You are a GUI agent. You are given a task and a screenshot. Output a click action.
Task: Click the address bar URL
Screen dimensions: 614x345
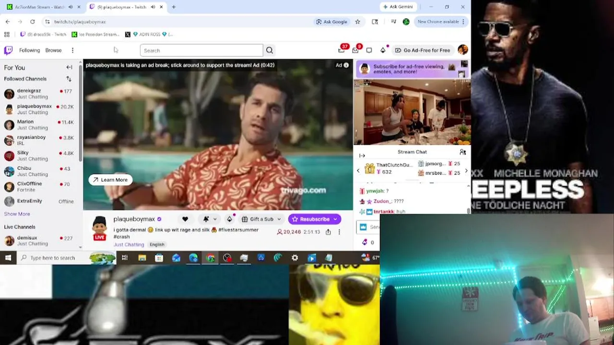pyautogui.click(x=80, y=22)
